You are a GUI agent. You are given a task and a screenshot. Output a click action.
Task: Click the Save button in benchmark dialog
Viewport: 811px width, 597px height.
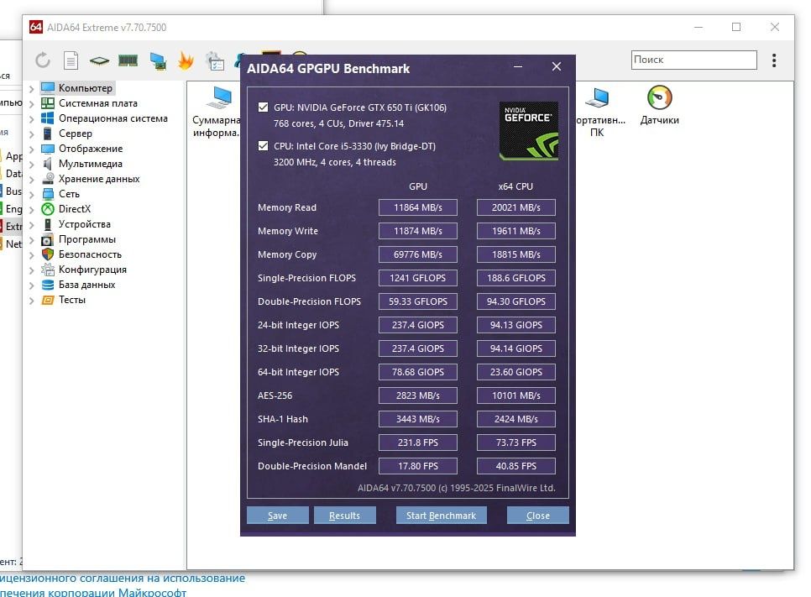(x=277, y=516)
